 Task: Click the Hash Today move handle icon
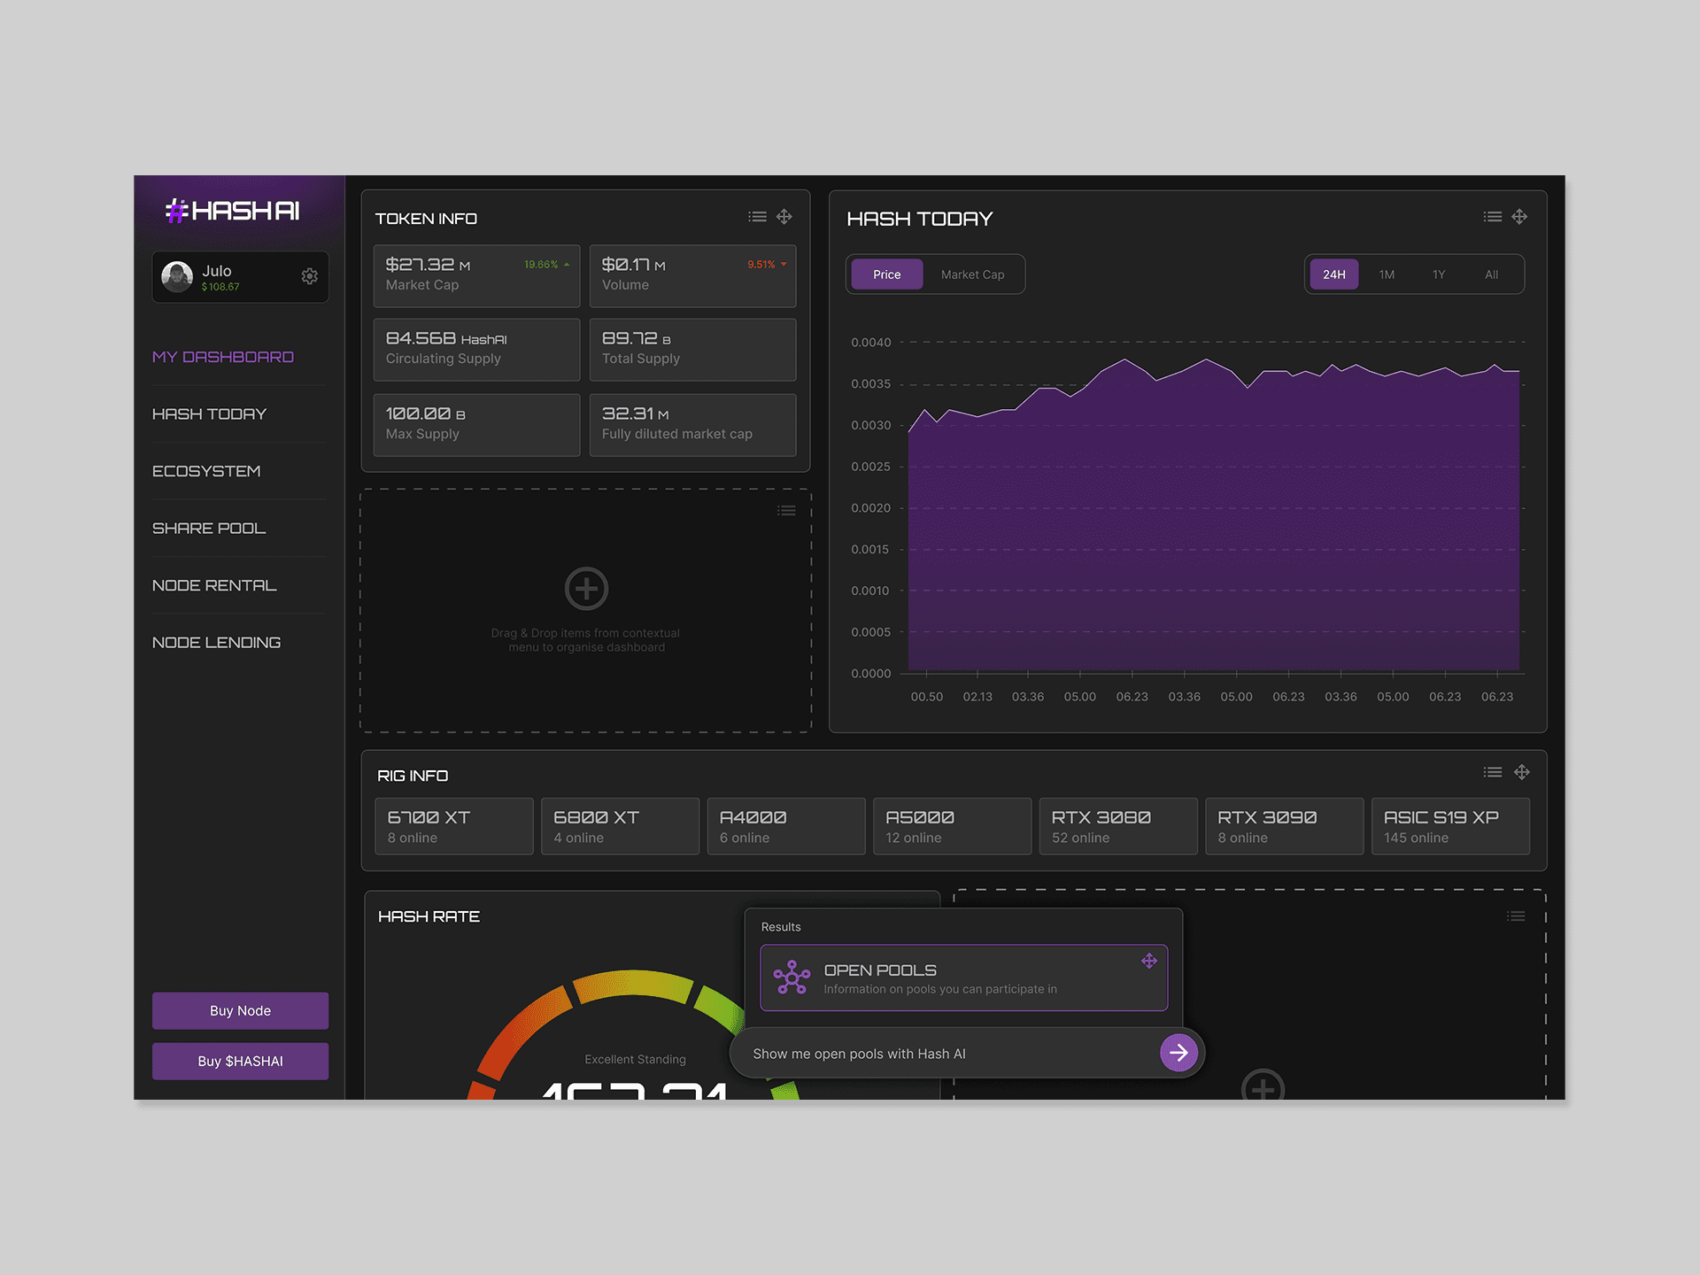(1519, 217)
